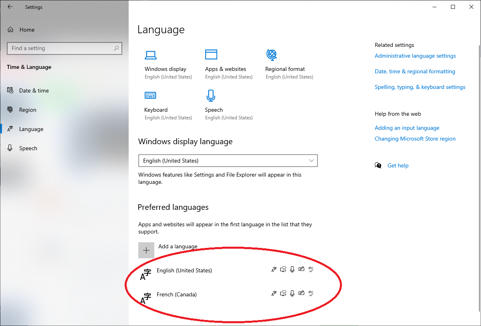Image resolution: width=481 pixels, height=326 pixels.
Task: Click text-to-speech icon in English row
Action: click(283, 270)
